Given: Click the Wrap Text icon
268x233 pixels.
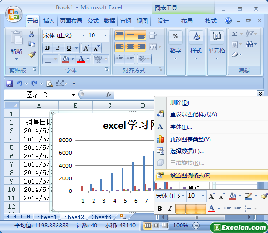Looking at the screenshot, I should tap(153, 35).
